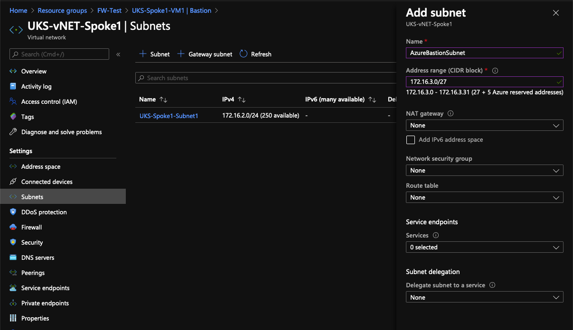Image resolution: width=573 pixels, height=330 pixels.
Task: Select the 172.16.2.0/24 (250 available) cell
Action: tap(261, 116)
